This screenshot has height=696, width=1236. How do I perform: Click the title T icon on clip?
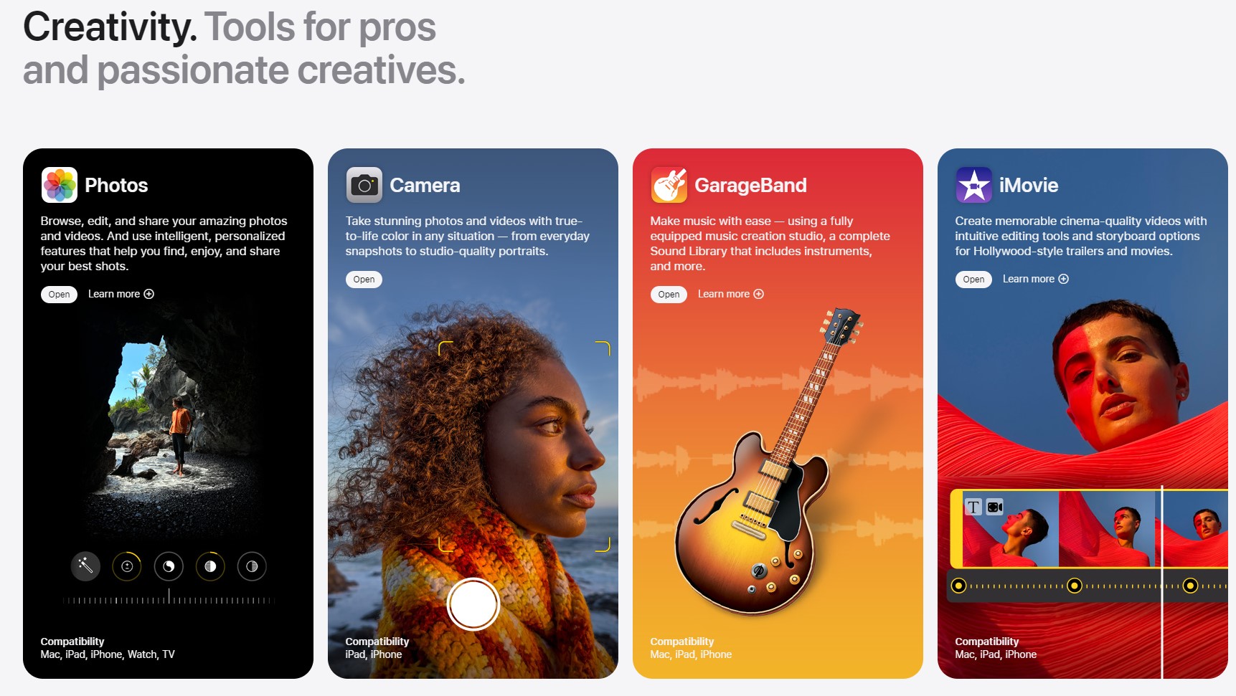coord(973,507)
